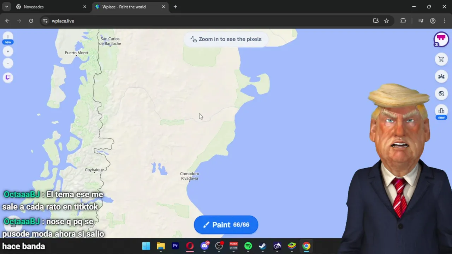Open a new browser tab
The width and height of the screenshot is (452, 254).
[175, 7]
